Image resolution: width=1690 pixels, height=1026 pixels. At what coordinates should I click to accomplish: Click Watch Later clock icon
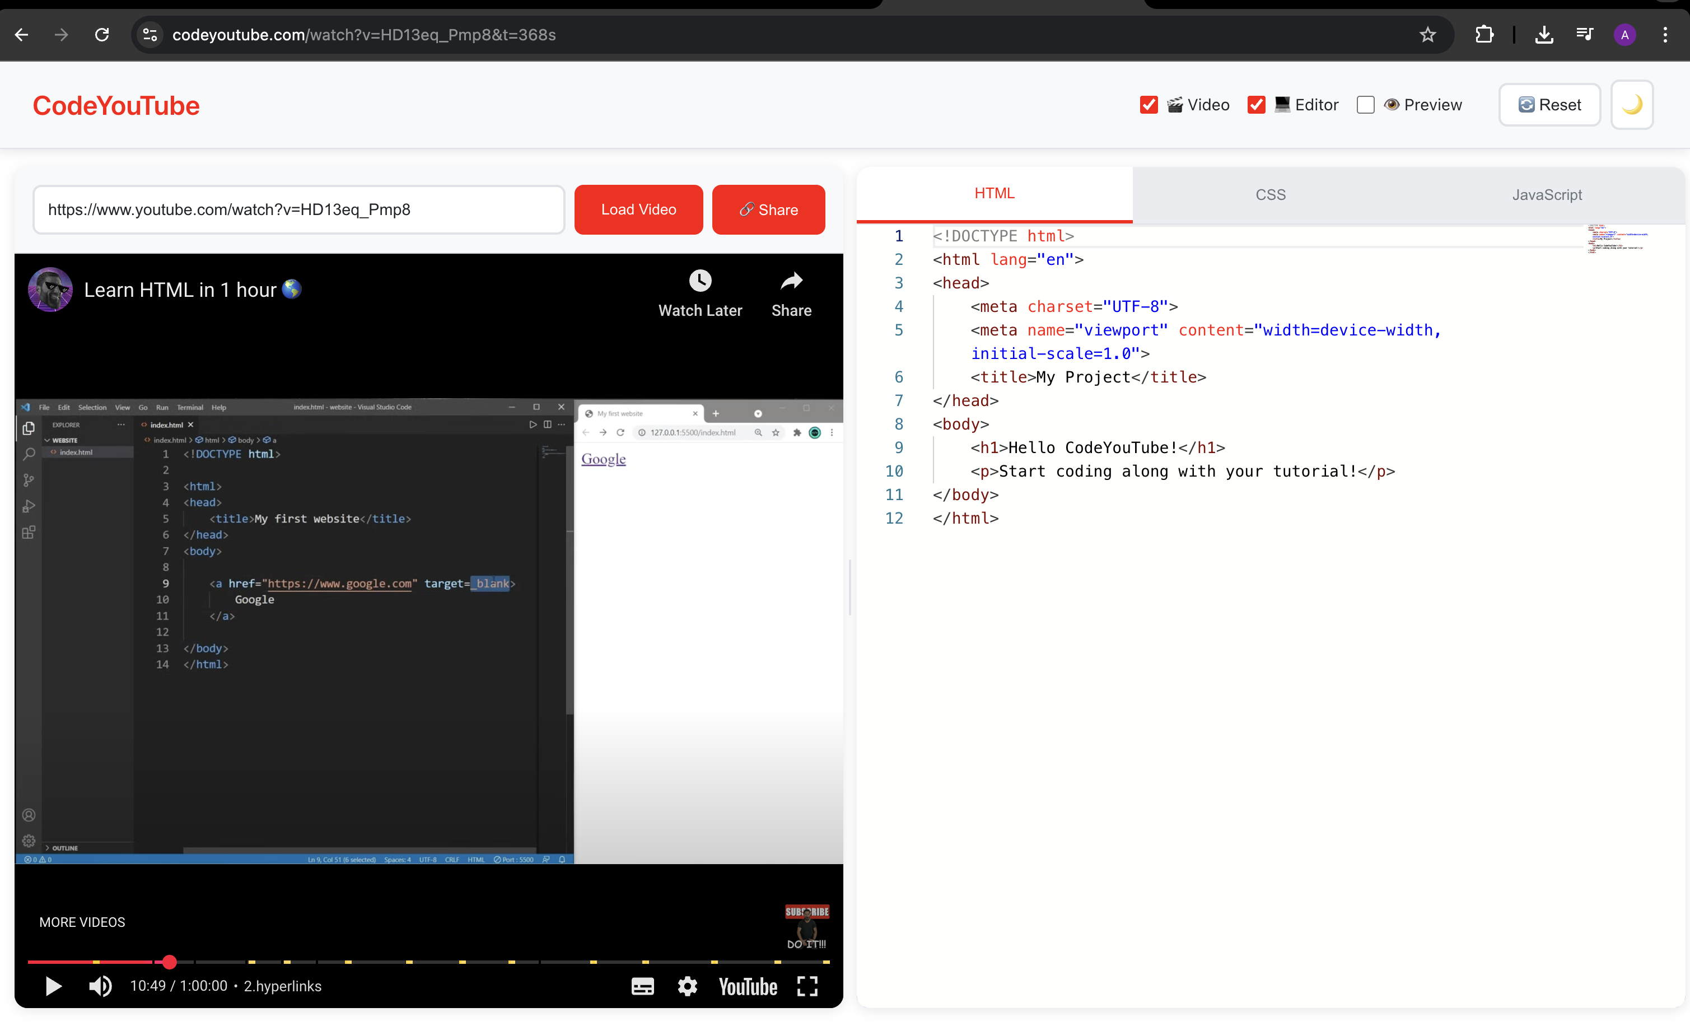click(699, 281)
